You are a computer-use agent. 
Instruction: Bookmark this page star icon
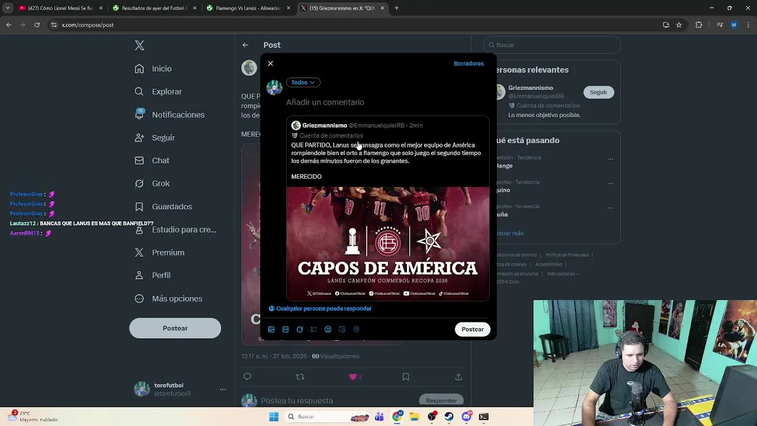click(x=679, y=25)
